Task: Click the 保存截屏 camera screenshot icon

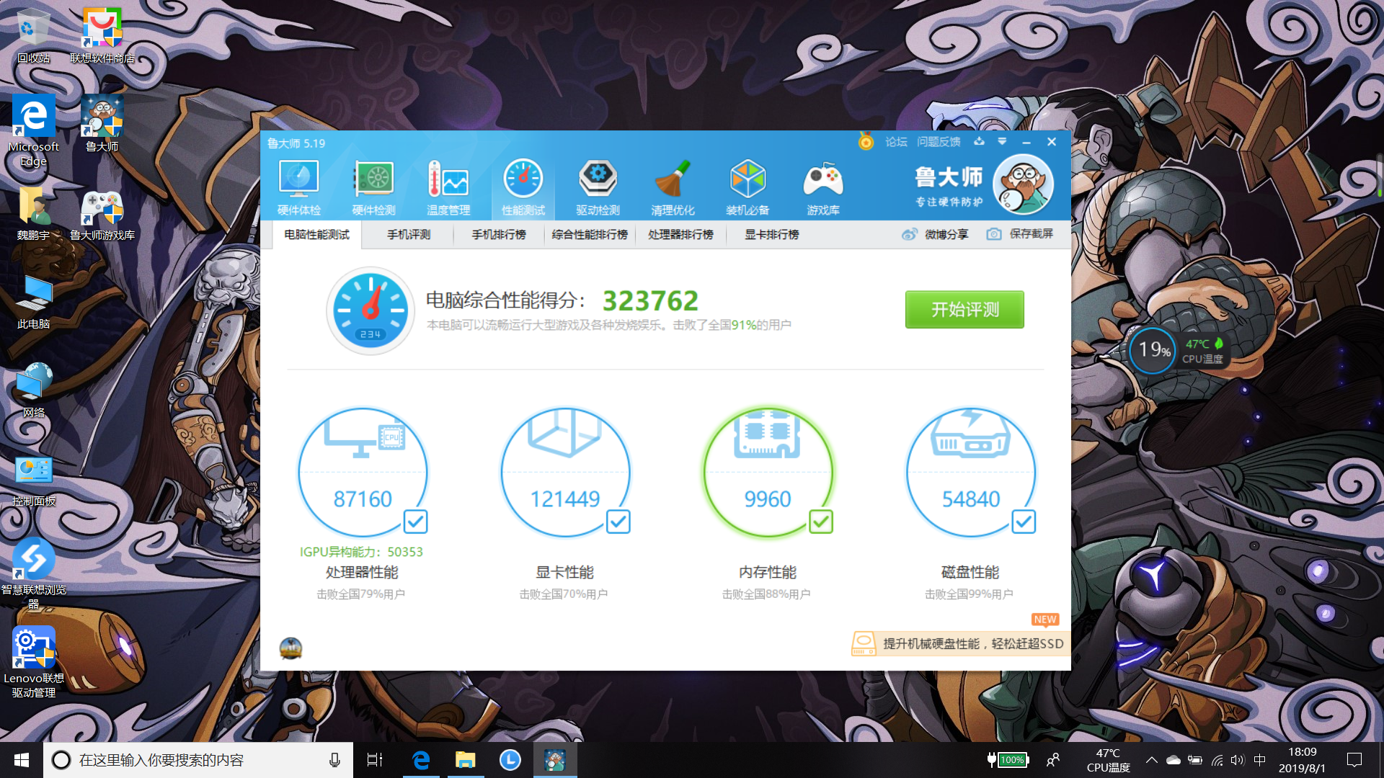Action: pyautogui.click(x=994, y=234)
